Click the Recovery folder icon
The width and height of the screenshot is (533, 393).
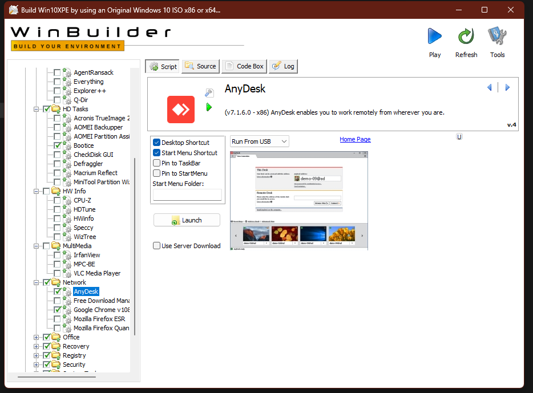tap(56, 346)
